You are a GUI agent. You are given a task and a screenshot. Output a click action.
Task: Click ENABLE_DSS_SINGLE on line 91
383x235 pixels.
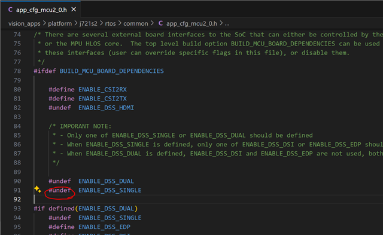[x=110, y=190]
